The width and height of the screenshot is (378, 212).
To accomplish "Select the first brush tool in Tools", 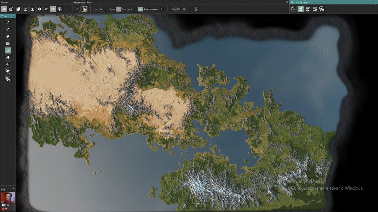I will click(8, 22).
